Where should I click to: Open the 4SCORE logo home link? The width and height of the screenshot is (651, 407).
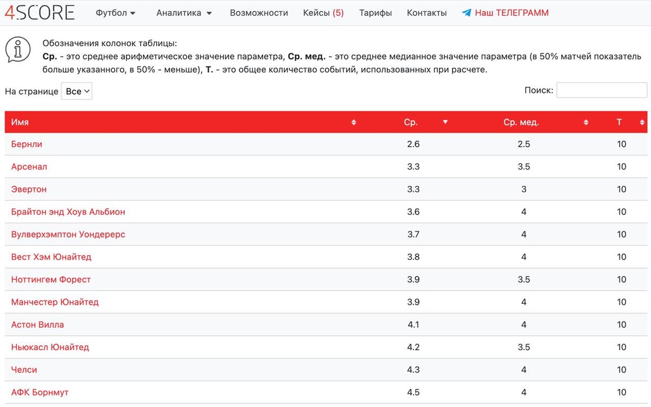pyautogui.click(x=39, y=12)
